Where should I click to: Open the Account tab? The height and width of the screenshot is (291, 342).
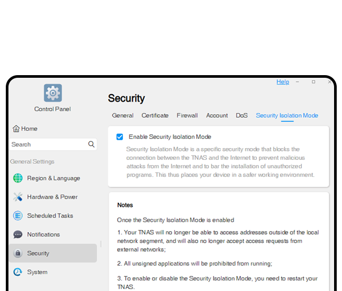[x=217, y=115]
